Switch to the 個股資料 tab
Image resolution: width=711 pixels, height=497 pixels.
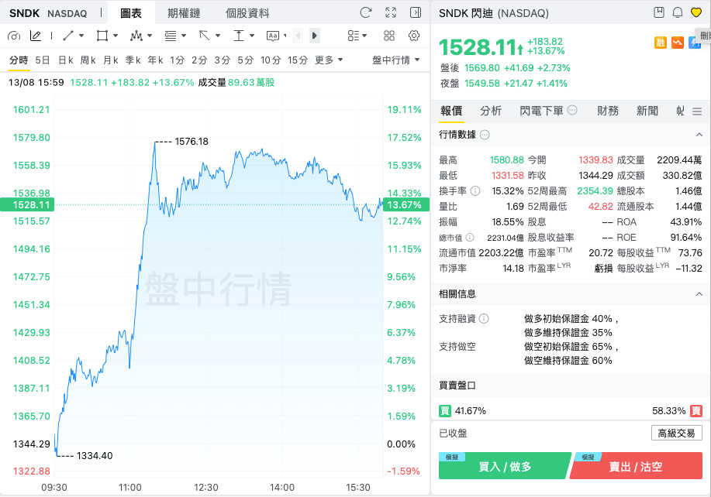pyautogui.click(x=247, y=13)
